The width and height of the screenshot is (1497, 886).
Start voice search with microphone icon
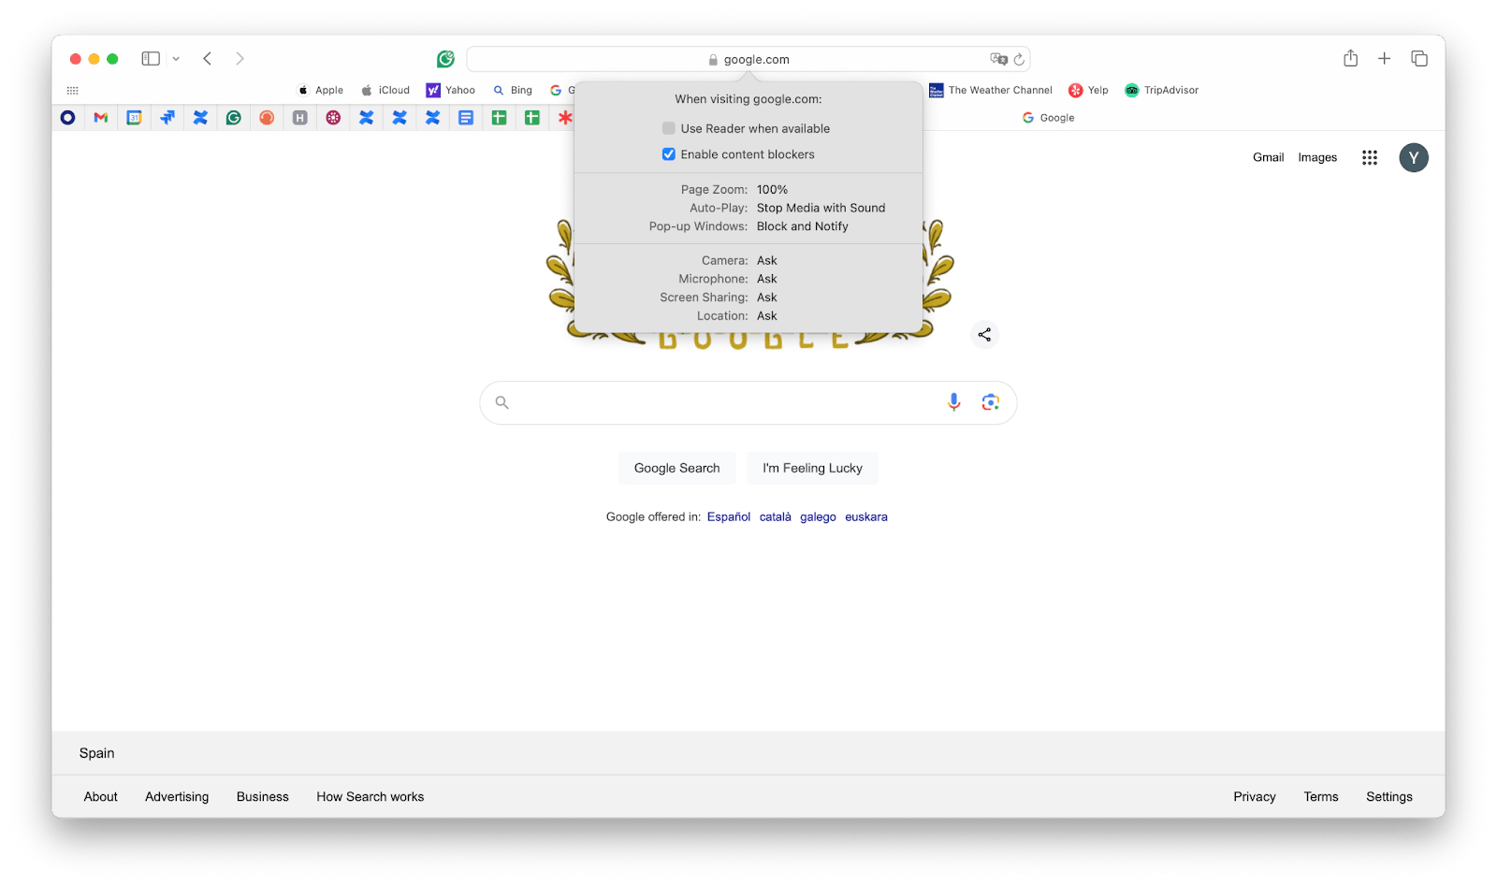click(x=953, y=402)
